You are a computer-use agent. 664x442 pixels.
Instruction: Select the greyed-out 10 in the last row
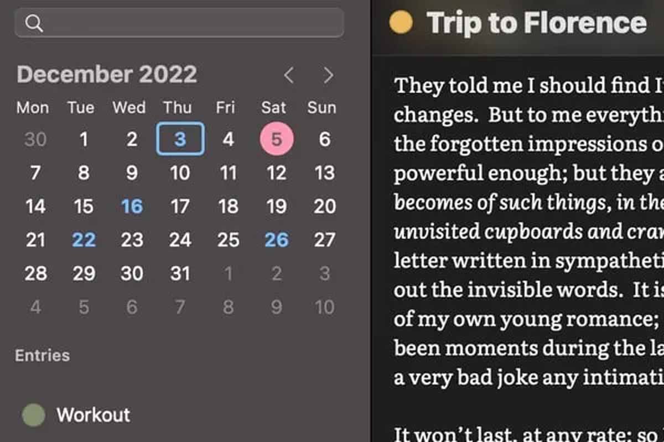tap(325, 307)
